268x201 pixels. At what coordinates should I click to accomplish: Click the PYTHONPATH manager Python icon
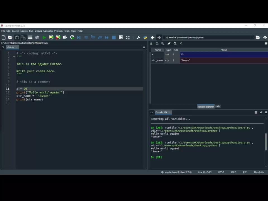click(x=145, y=37)
